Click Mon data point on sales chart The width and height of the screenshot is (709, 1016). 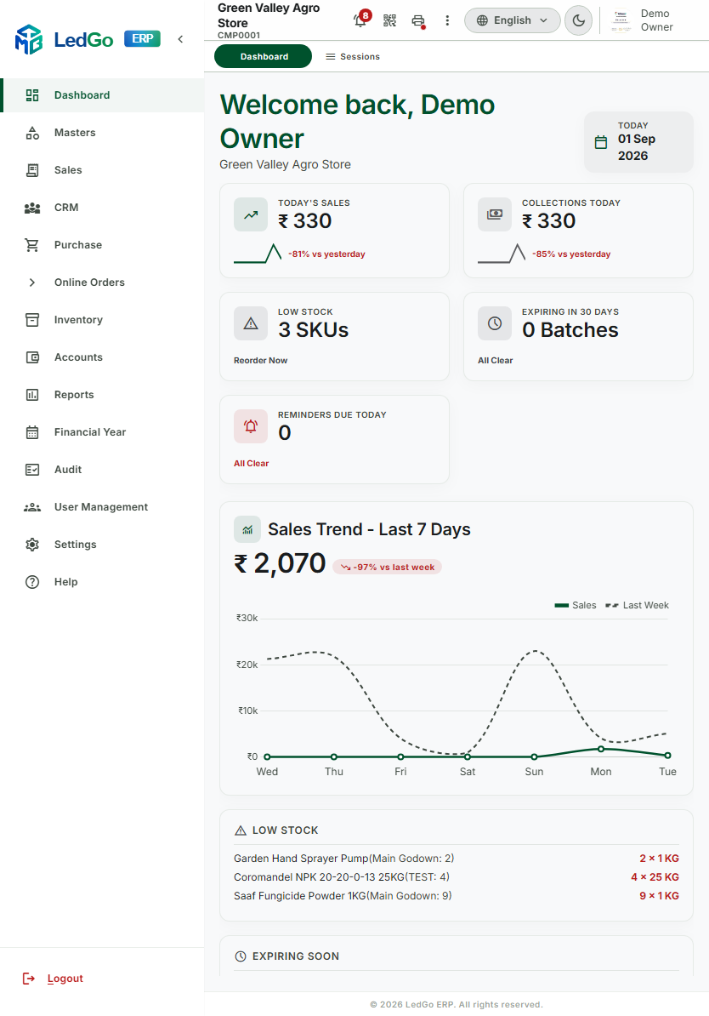[x=601, y=749]
